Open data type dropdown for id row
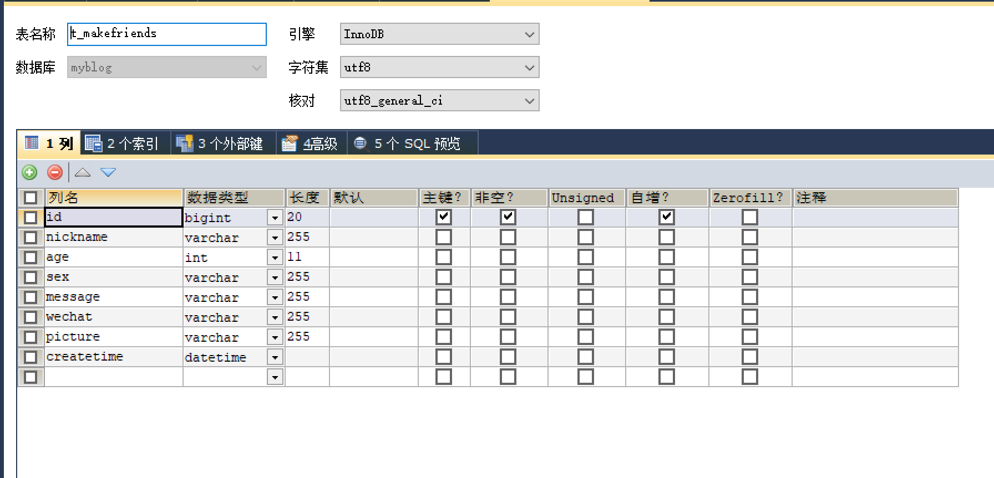Screen dimensions: 994x478 tap(275, 217)
